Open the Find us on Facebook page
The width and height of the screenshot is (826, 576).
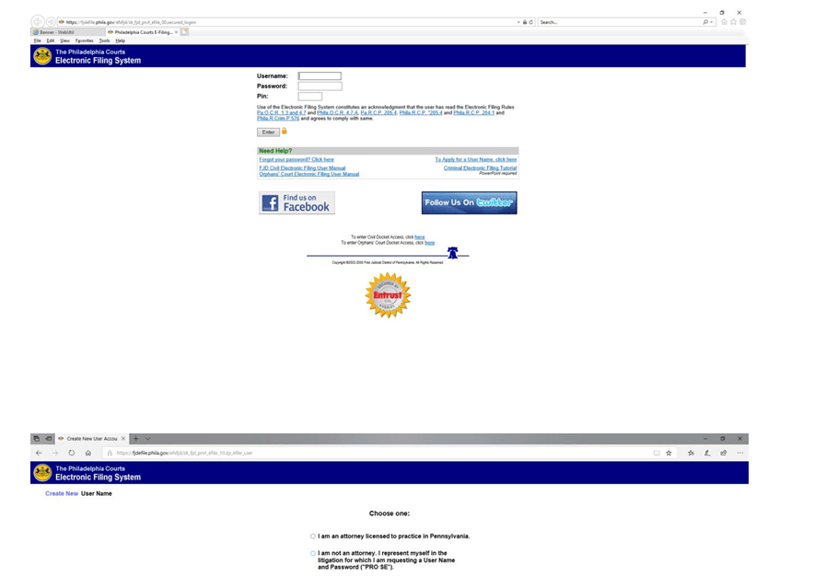point(296,202)
